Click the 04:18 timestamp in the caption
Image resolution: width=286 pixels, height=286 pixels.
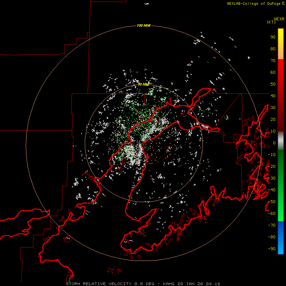point(213,284)
